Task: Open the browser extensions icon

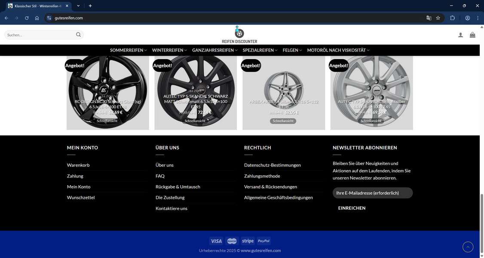Action: (453, 18)
